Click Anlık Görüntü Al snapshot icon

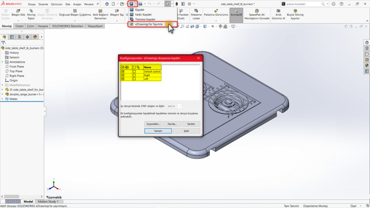[278, 14]
